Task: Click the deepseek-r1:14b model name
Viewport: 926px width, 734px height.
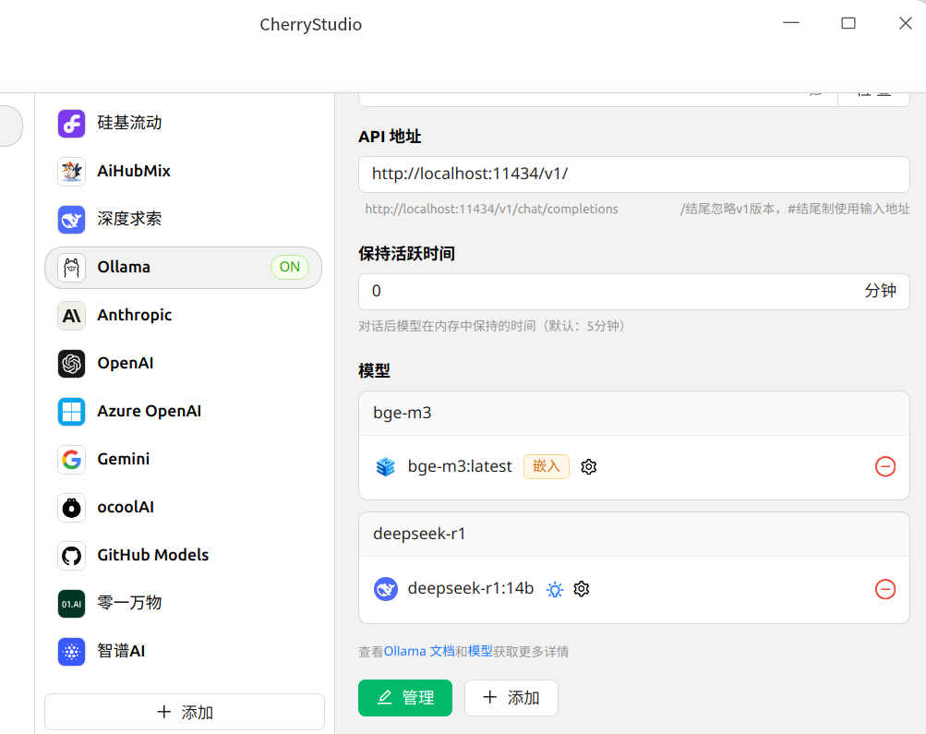Action: [471, 589]
